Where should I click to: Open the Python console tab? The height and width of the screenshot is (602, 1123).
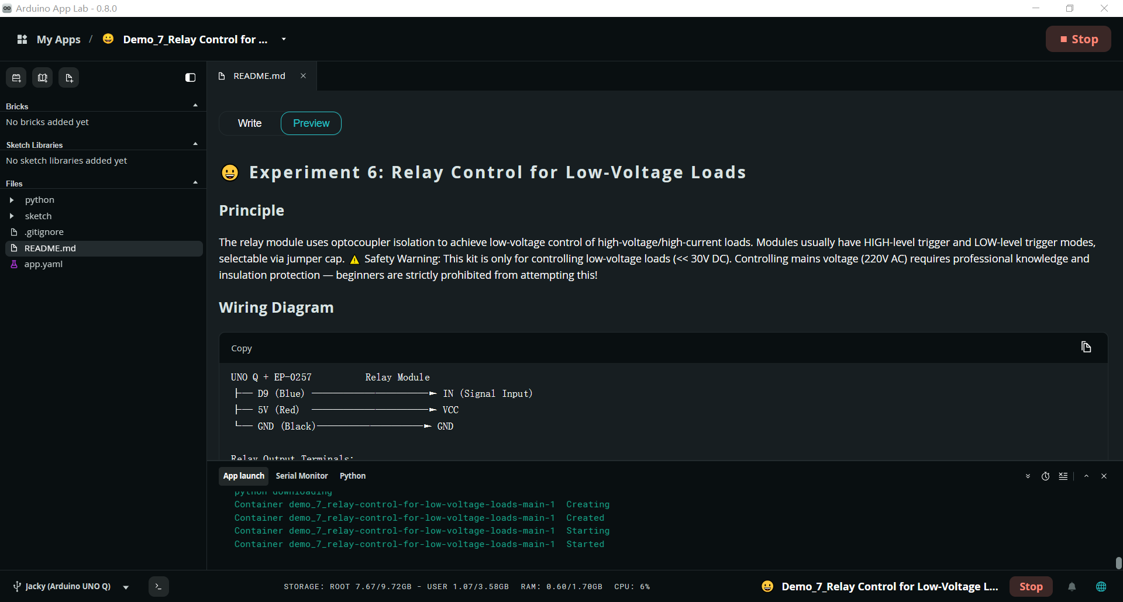point(353,476)
